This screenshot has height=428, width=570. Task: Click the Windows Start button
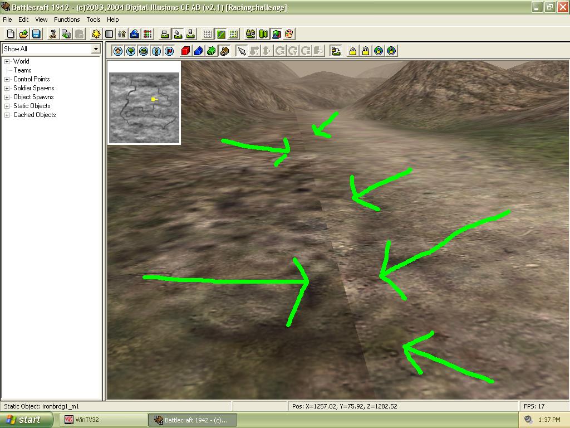(x=22, y=420)
